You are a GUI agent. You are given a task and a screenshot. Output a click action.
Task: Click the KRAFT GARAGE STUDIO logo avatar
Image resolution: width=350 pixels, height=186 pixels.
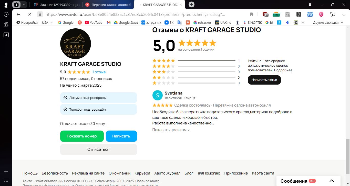pos(76,44)
